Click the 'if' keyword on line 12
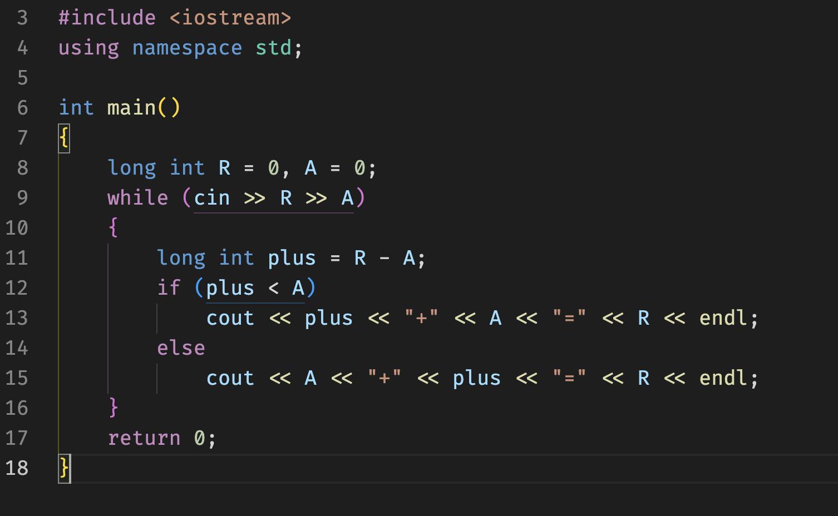838x516 pixels. 169,288
